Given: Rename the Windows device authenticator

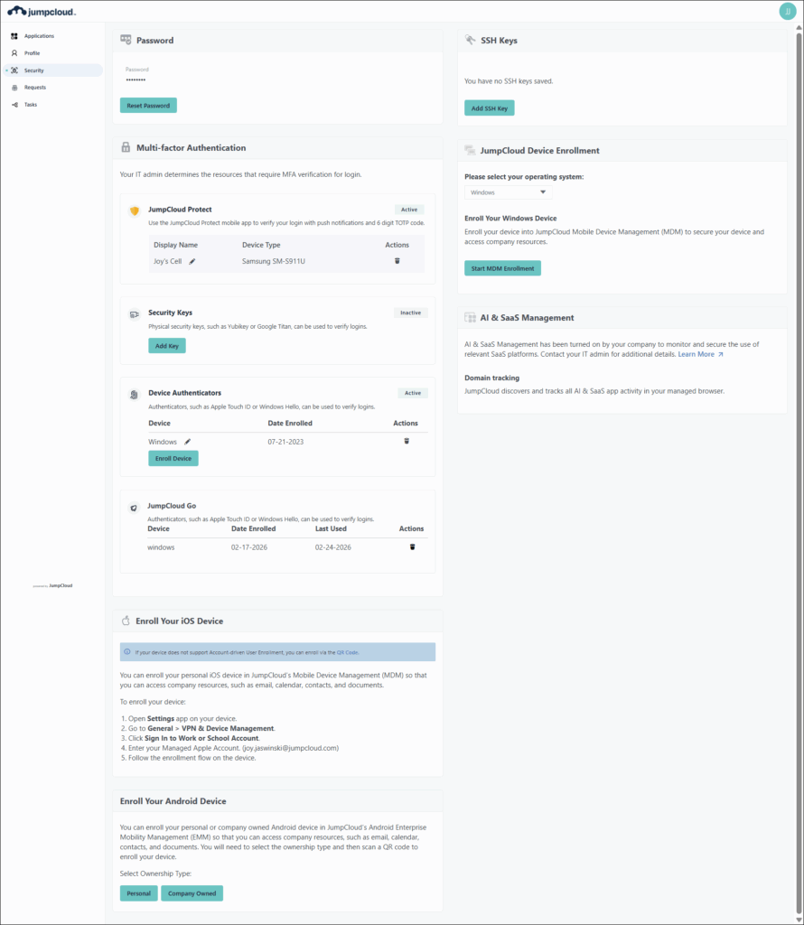Looking at the screenshot, I should tap(188, 442).
